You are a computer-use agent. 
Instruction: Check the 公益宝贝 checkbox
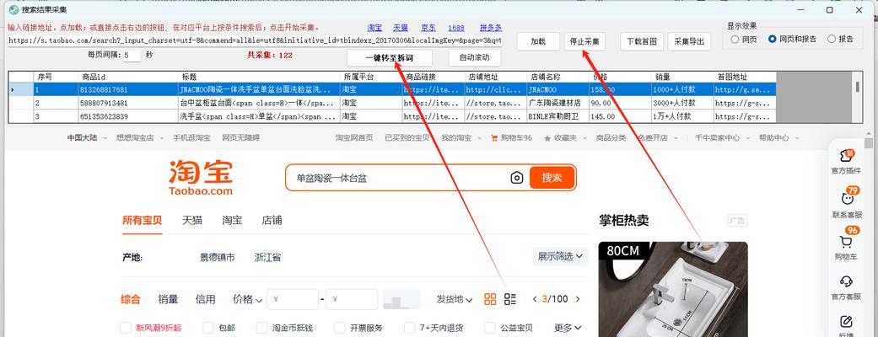pos(490,328)
